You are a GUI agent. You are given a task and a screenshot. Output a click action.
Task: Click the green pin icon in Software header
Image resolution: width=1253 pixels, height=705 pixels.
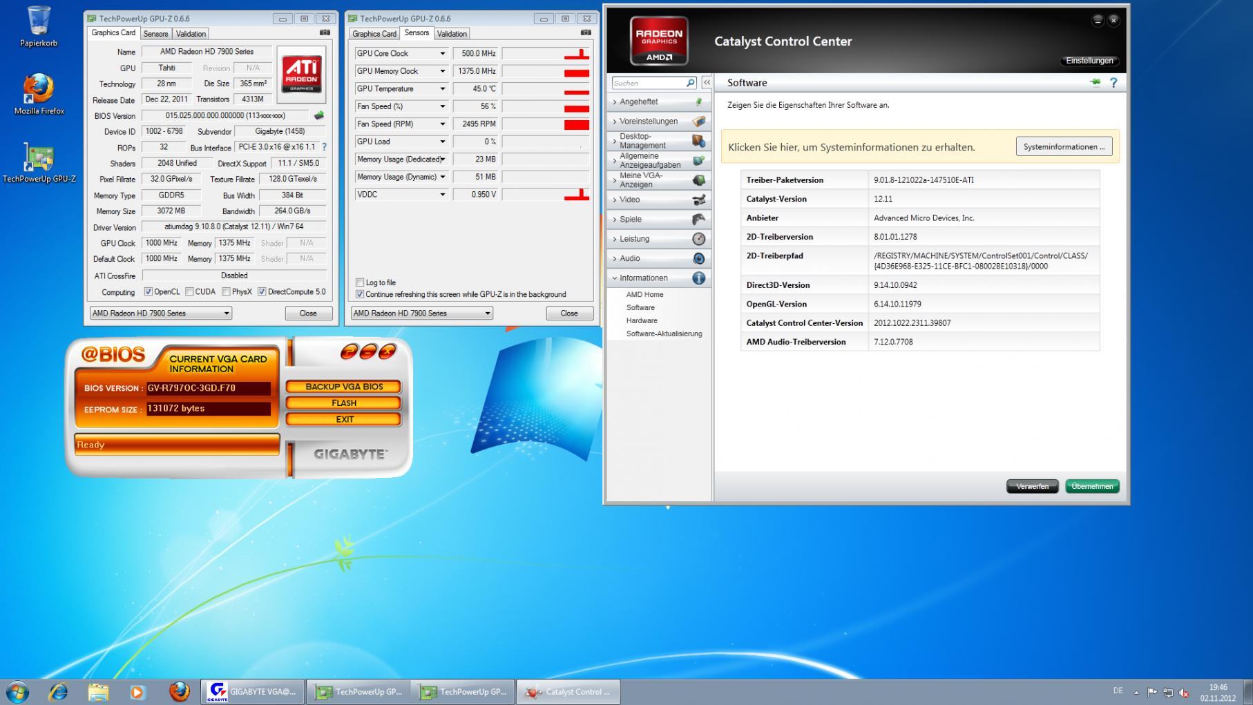(1095, 82)
